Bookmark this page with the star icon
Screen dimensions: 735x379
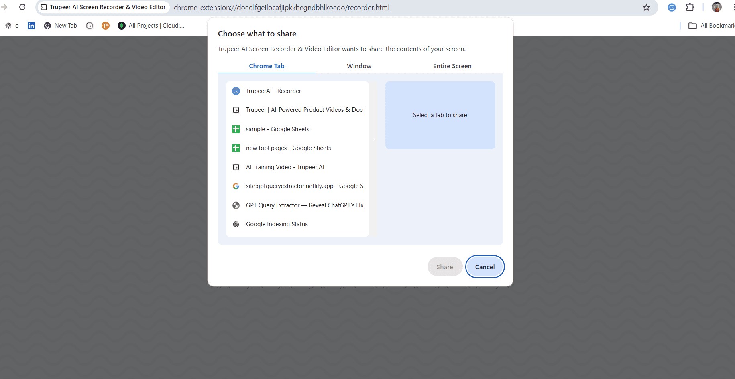click(646, 7)
